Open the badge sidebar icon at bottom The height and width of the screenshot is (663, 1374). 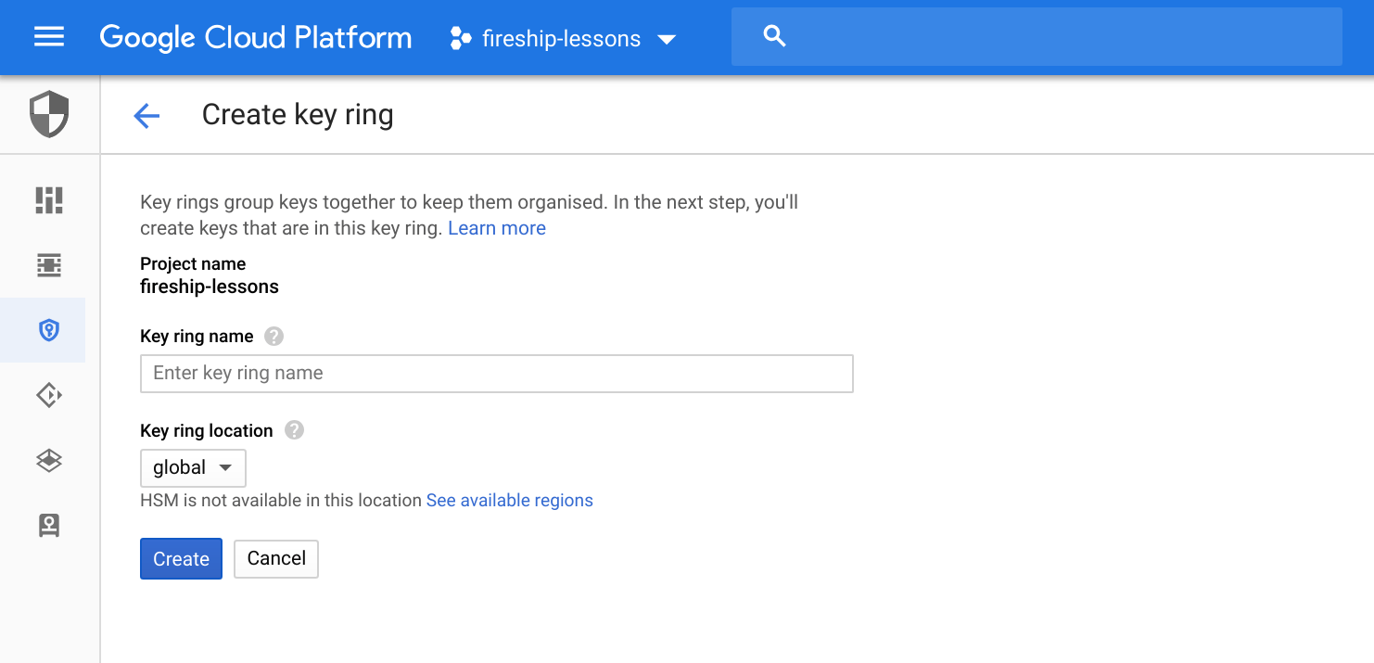pos(49,526)
